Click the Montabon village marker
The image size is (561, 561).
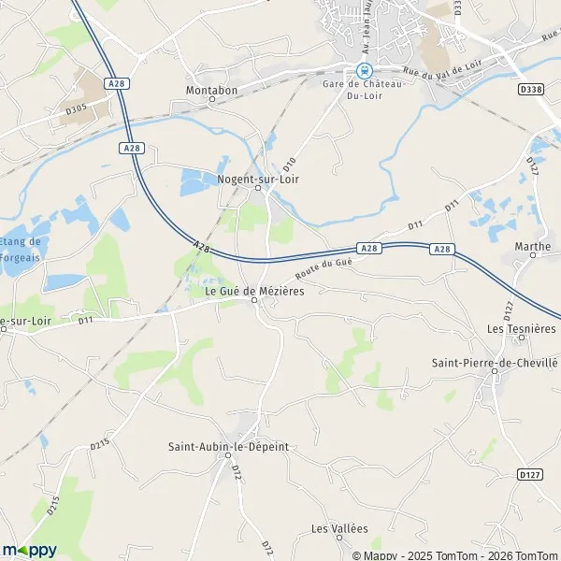tap(212, 99)
